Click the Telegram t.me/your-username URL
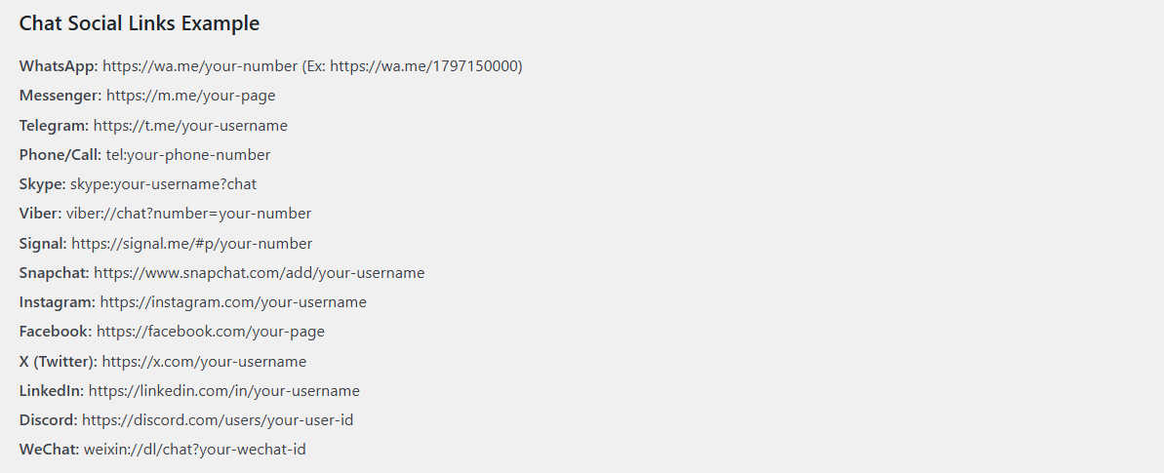The height and width of the screenshot is (473, 1164). click(190, 126)
